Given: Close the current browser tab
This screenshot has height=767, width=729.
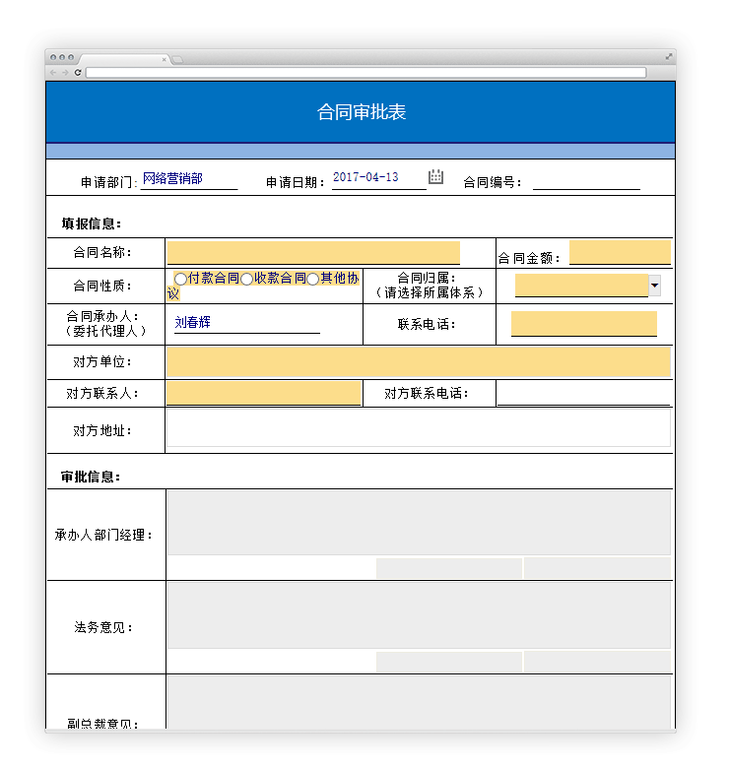Looking at the screenshot, I should [164, 59].
